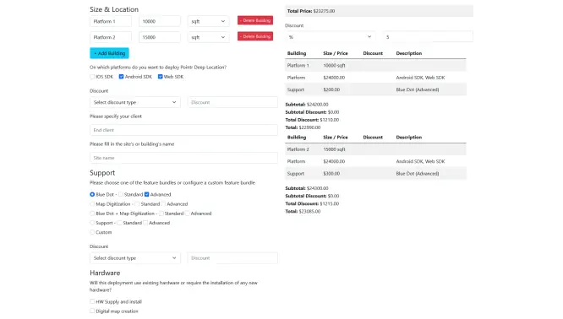Uncheck the Android SDK checkbox
This screenshot has height=319, width=563.
pos(122,77)
